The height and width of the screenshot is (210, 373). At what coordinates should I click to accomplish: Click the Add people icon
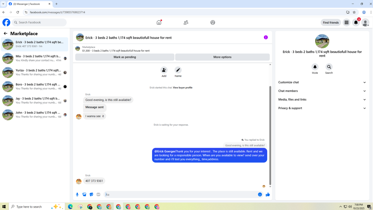pos(164,70)
